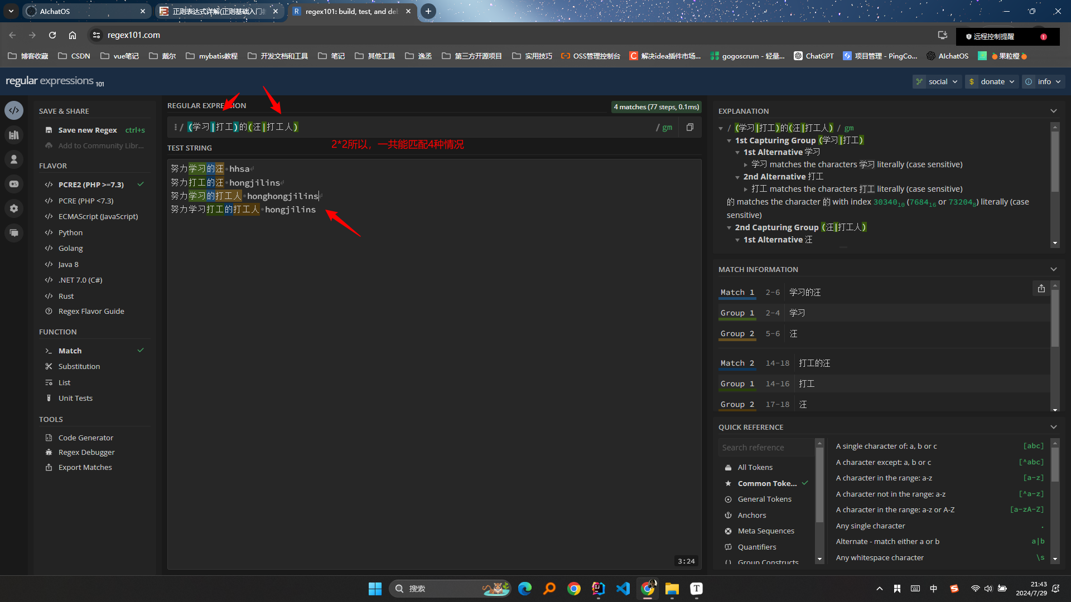Switch function to Substitution

(x=79, y=366)
